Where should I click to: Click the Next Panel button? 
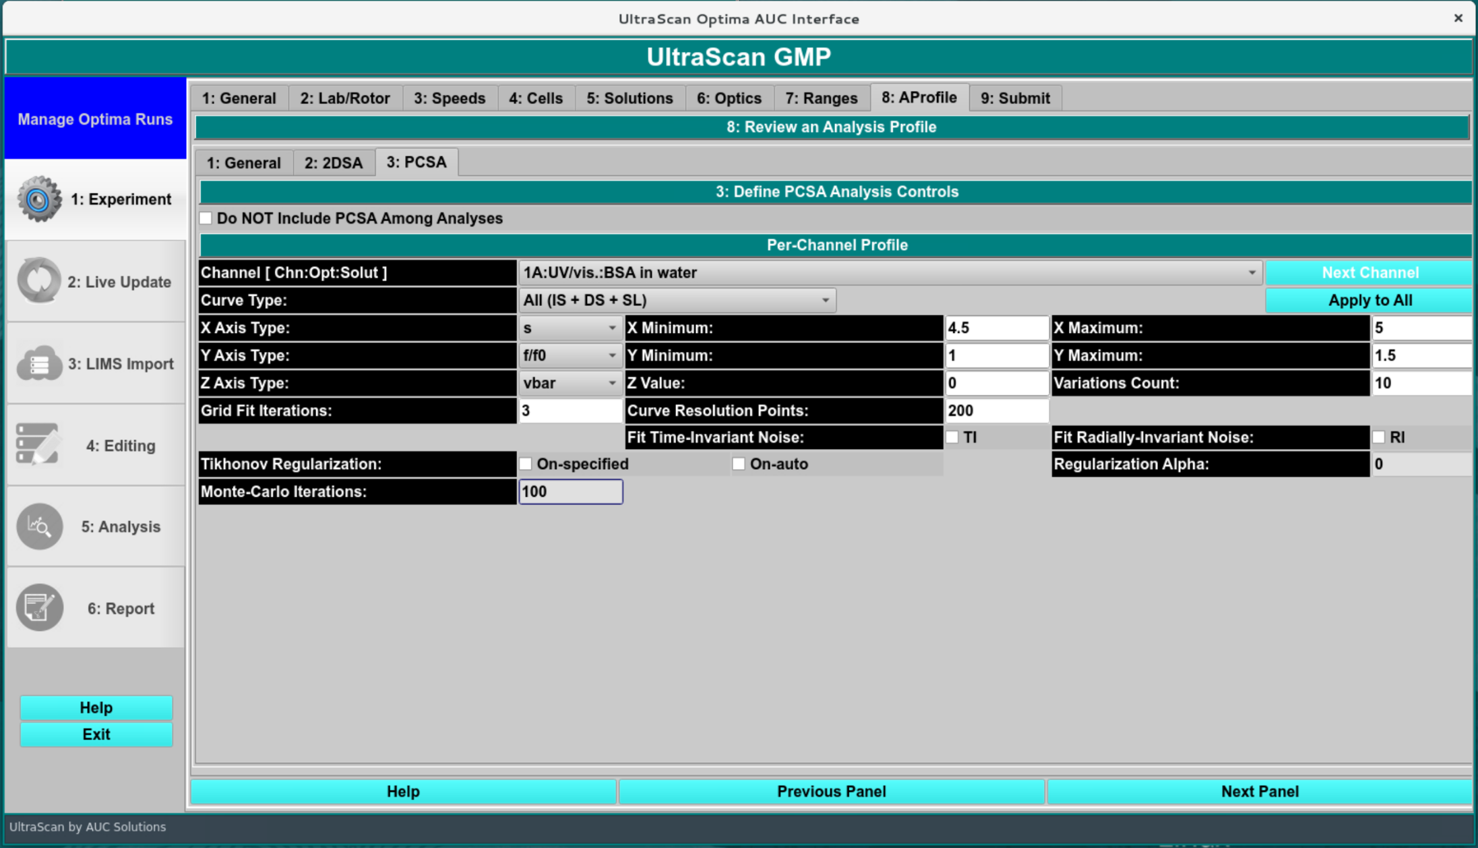[1259, 791]
